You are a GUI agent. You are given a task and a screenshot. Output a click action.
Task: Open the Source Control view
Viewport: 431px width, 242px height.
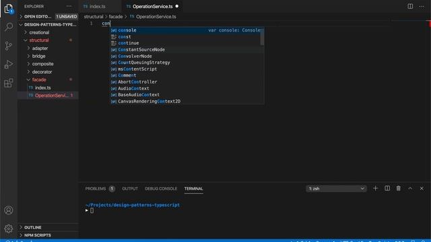9,46
